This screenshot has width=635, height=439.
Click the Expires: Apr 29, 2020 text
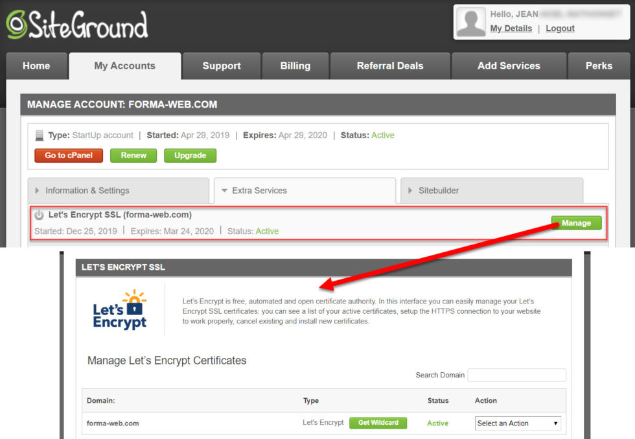pyautogui.click(x=284, y=136)
